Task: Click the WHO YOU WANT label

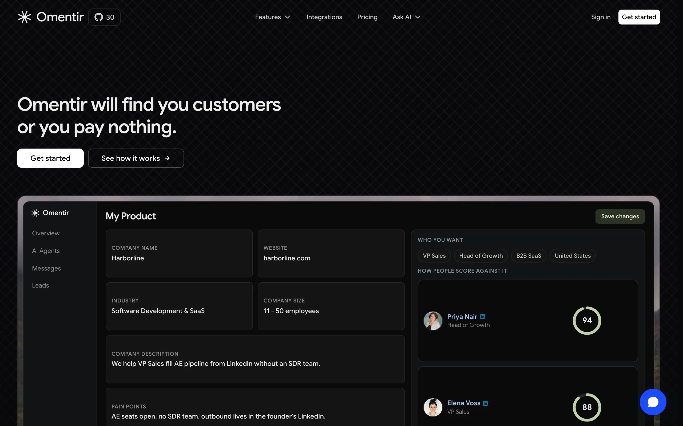Action: [440, 240]
